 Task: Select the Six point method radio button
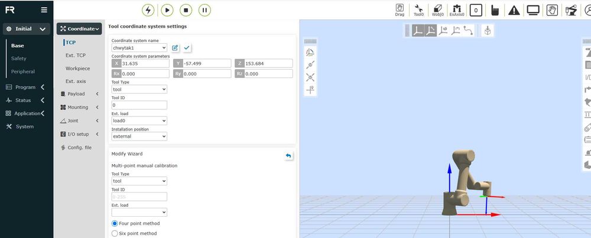(115, 233)
